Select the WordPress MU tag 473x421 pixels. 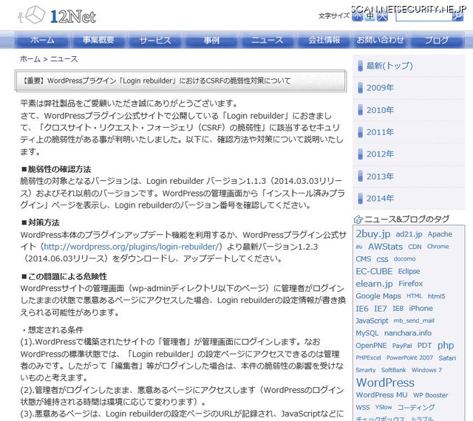(x=381, y=394)
